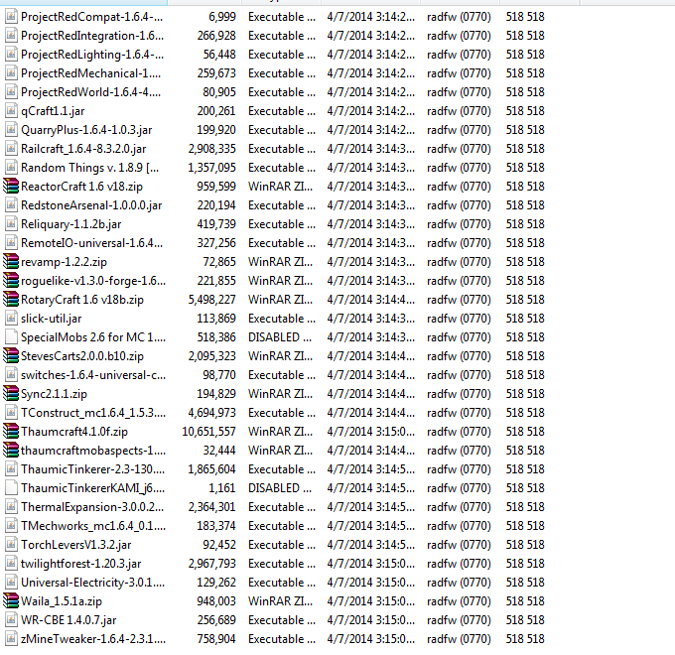This screenshot has width=675, height=655.
Task: Click the RotaryCraft 1.6 v18b.zip archive icon
Action: (11, 299)
